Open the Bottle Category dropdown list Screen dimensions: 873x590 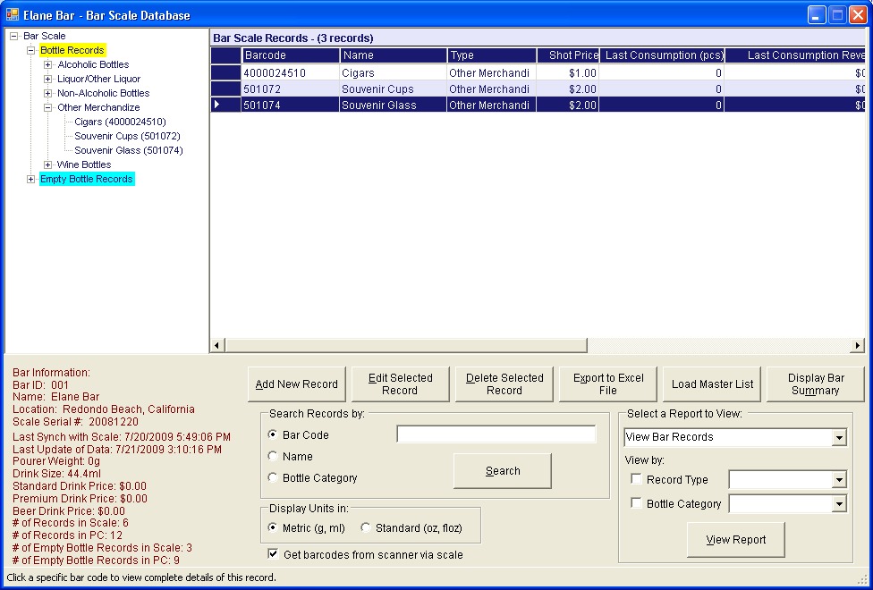(838, 504)
